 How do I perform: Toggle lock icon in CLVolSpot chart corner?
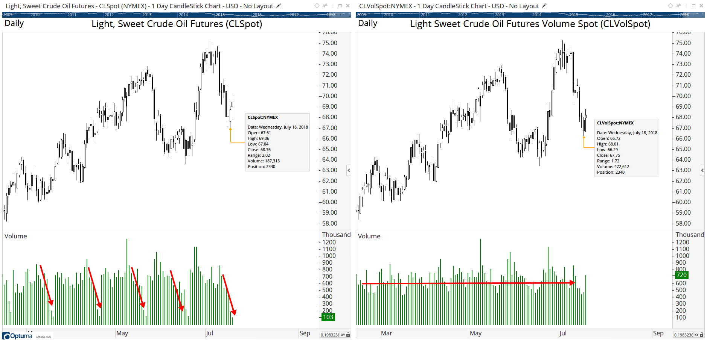(x=702, y=335)
